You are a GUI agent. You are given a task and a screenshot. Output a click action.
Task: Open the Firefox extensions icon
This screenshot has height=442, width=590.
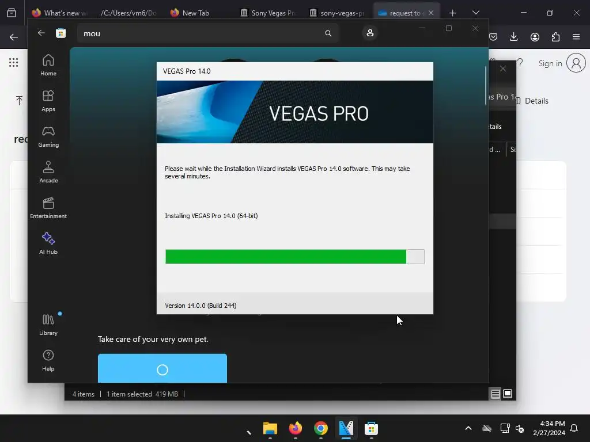pyautogui.click(x=555, y=37)
